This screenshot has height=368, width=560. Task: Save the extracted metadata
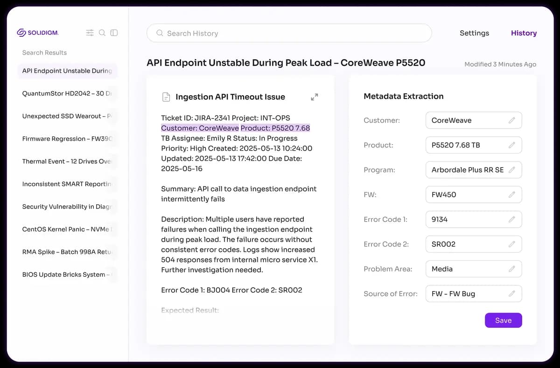coord(503,320)
